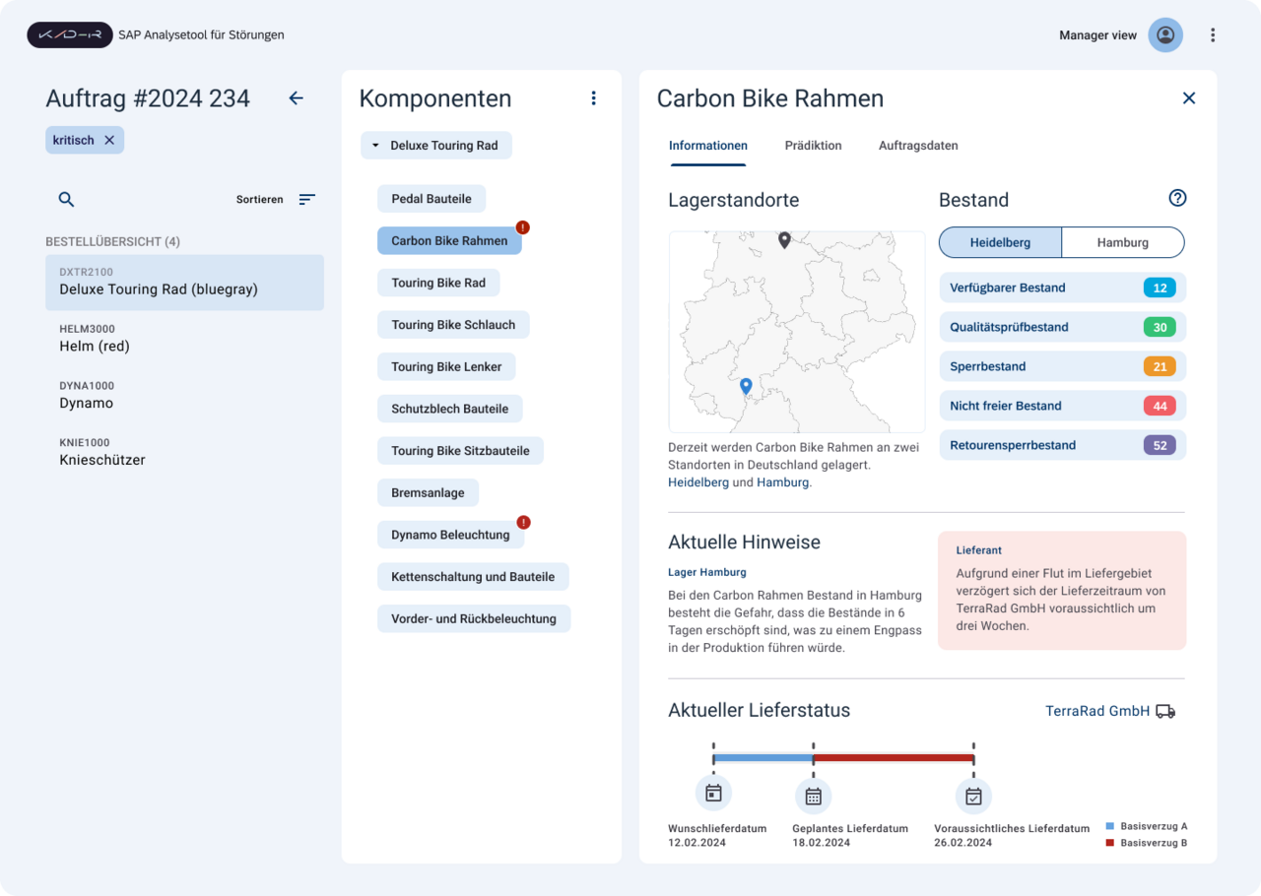1261x896 pixels.
Task: Click the Retourensperrbestand value badge 52
Action: pyautogui.click(x=1160, y=445)
